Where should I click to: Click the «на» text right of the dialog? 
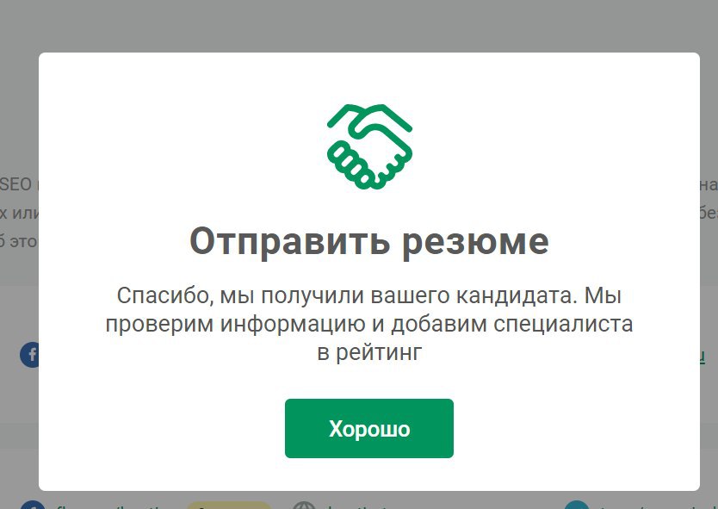[709, 184]
